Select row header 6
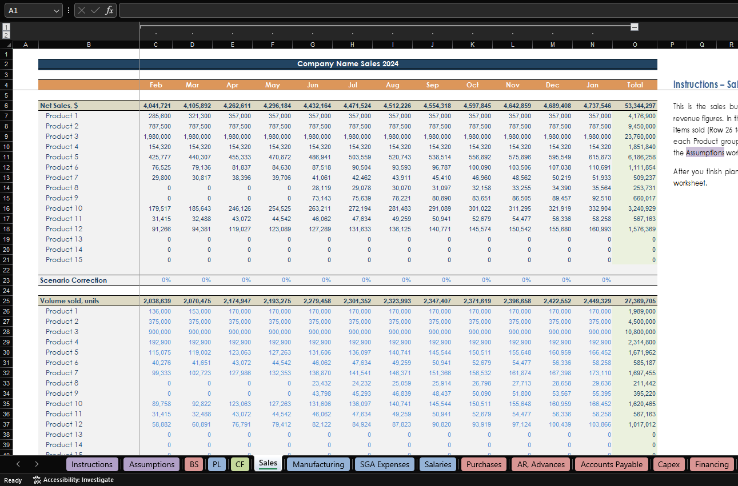 pos(6,106)
